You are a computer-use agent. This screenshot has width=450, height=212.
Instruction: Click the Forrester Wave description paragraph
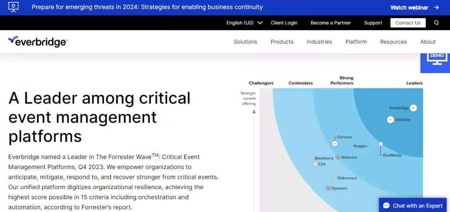click(x=114, y=182)
